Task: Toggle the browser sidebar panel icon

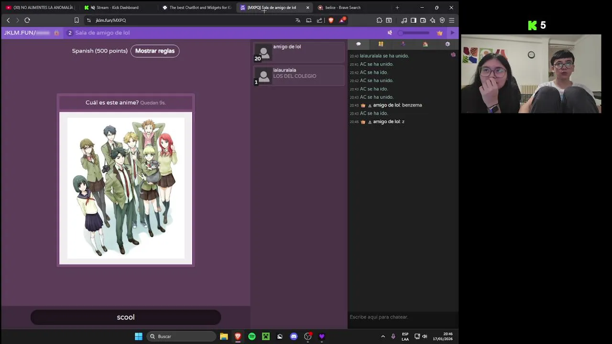Action: (414, 20)
